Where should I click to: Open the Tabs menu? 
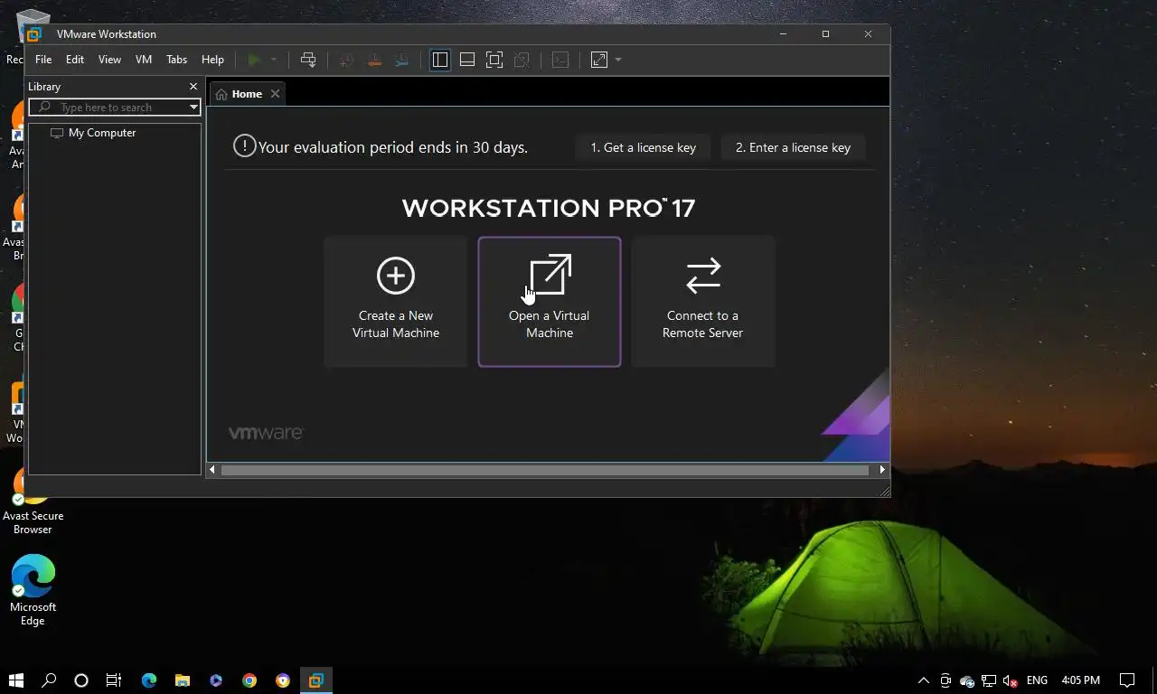pos(176,60)
